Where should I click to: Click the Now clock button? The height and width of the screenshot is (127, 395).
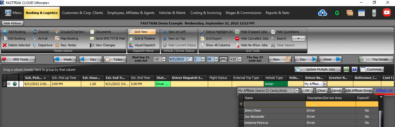pos(280,59)
